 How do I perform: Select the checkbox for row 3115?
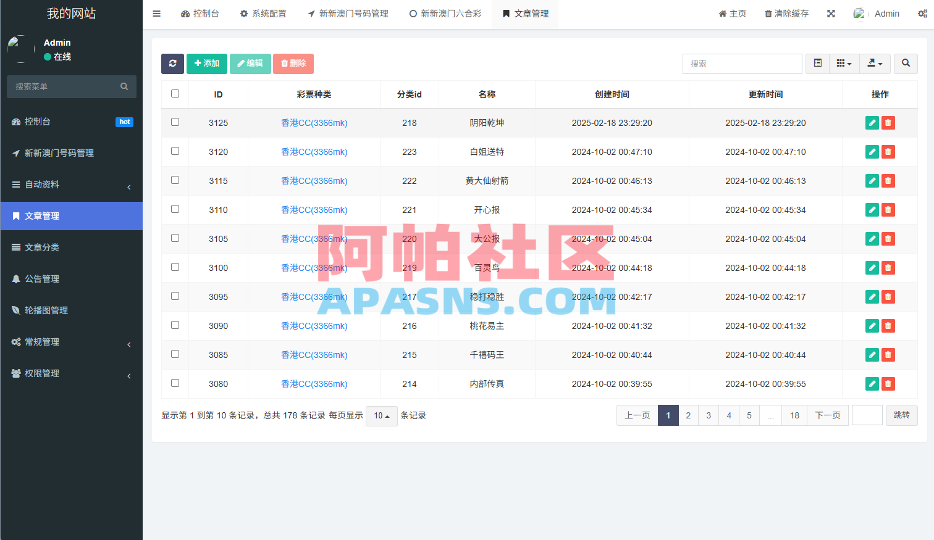pos(175,180)
